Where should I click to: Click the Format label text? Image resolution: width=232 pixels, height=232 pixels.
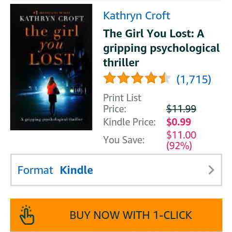(35, 170)
